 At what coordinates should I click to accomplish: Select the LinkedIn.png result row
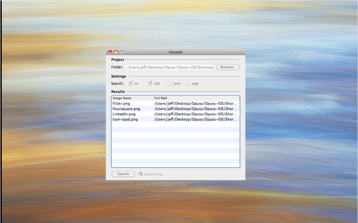pyautogui.click(x=175, y=114)
